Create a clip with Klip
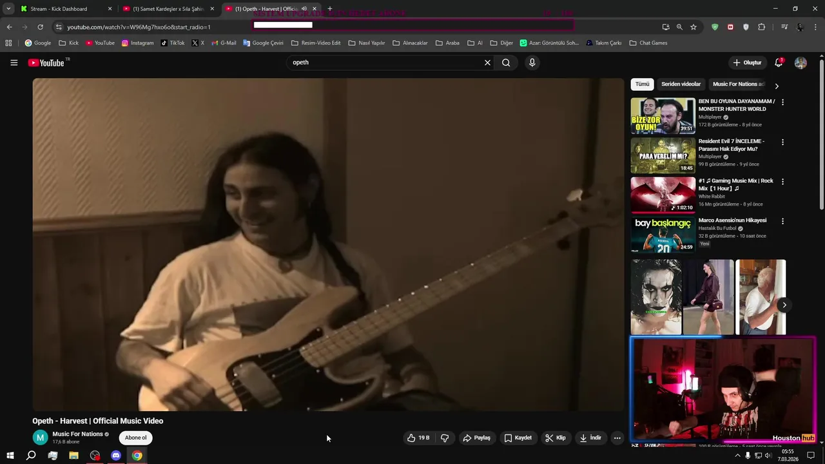The image size is (825, 464). click(x=555, y=438)
